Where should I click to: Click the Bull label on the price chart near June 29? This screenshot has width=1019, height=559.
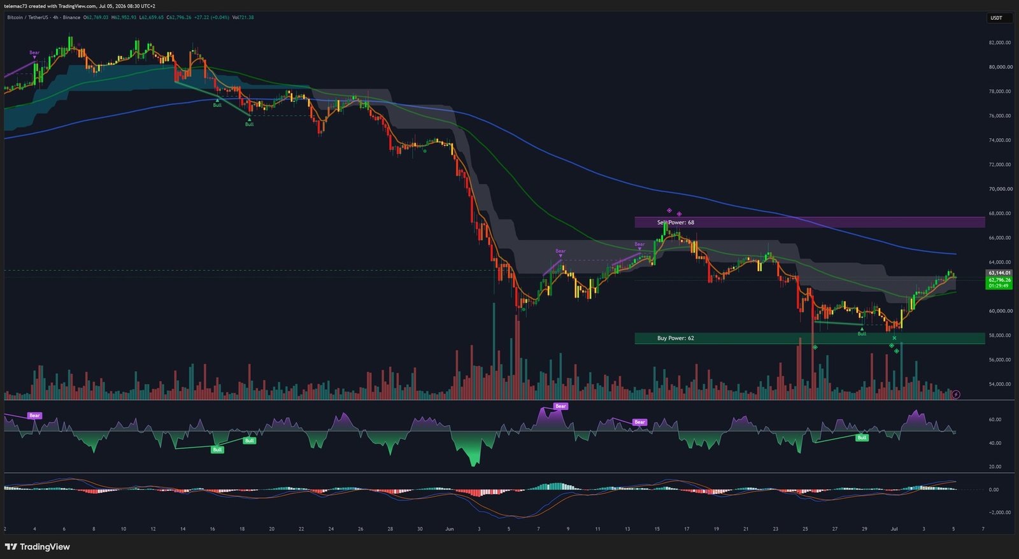coord(862,334)
